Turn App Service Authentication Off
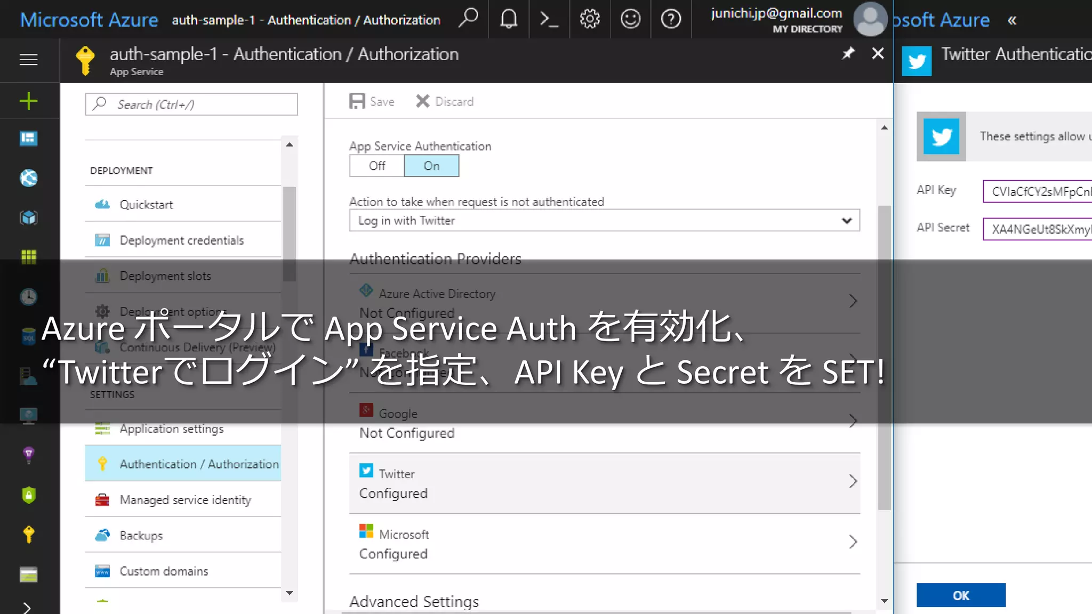The height and width of the screenshot is (614, 1092). coord(377,166)
